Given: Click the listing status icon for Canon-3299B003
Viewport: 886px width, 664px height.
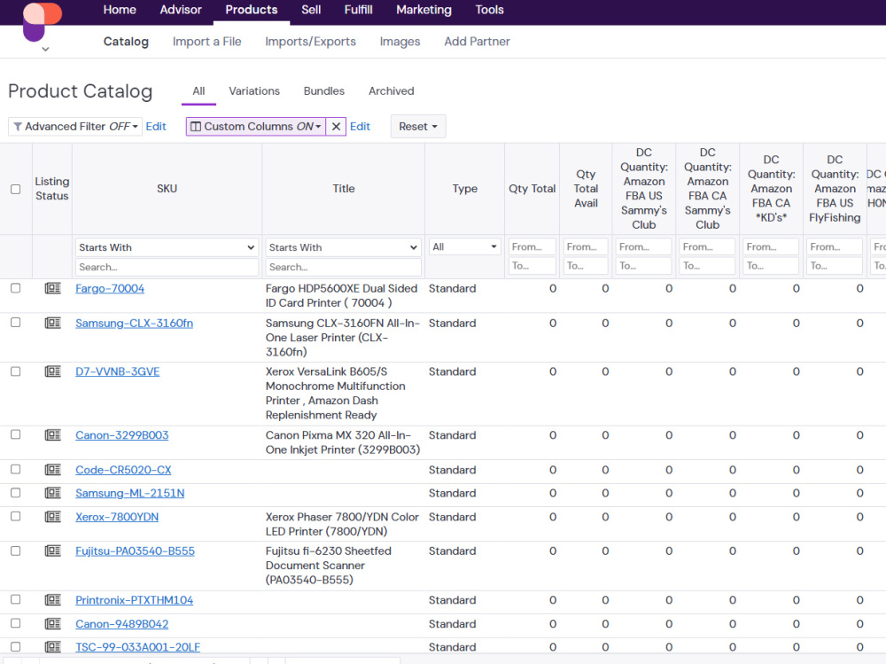Looking at the screenshot, I should click(52, 435).
